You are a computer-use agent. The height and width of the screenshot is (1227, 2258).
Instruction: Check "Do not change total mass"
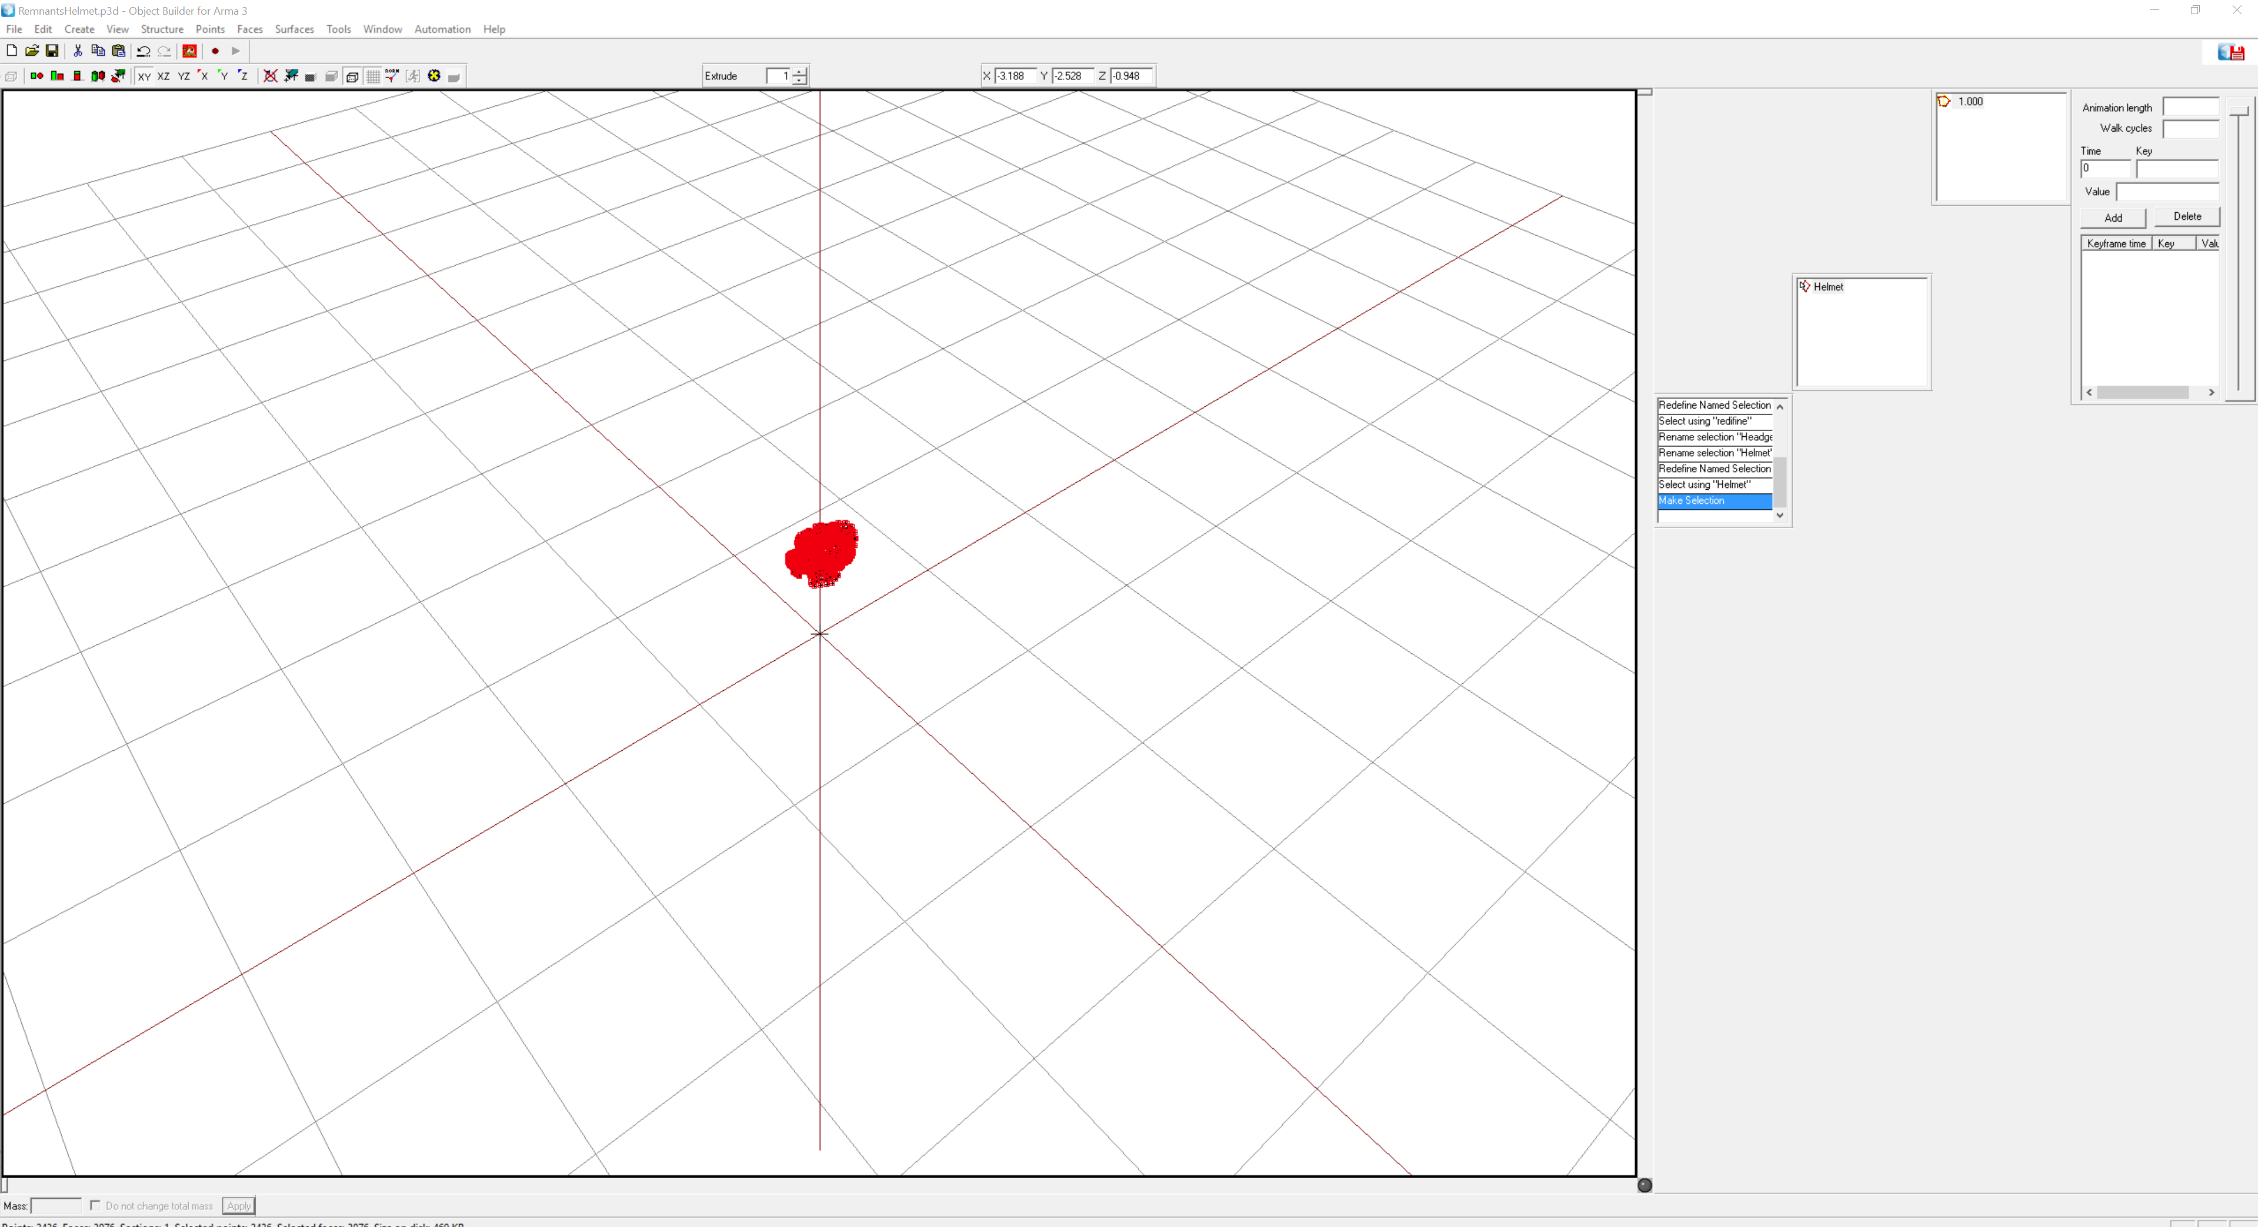coord(95,1205)
